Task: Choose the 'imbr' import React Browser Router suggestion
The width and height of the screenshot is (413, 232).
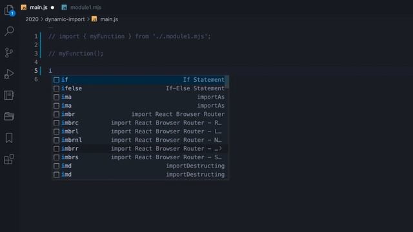Action: coord(141,114)
